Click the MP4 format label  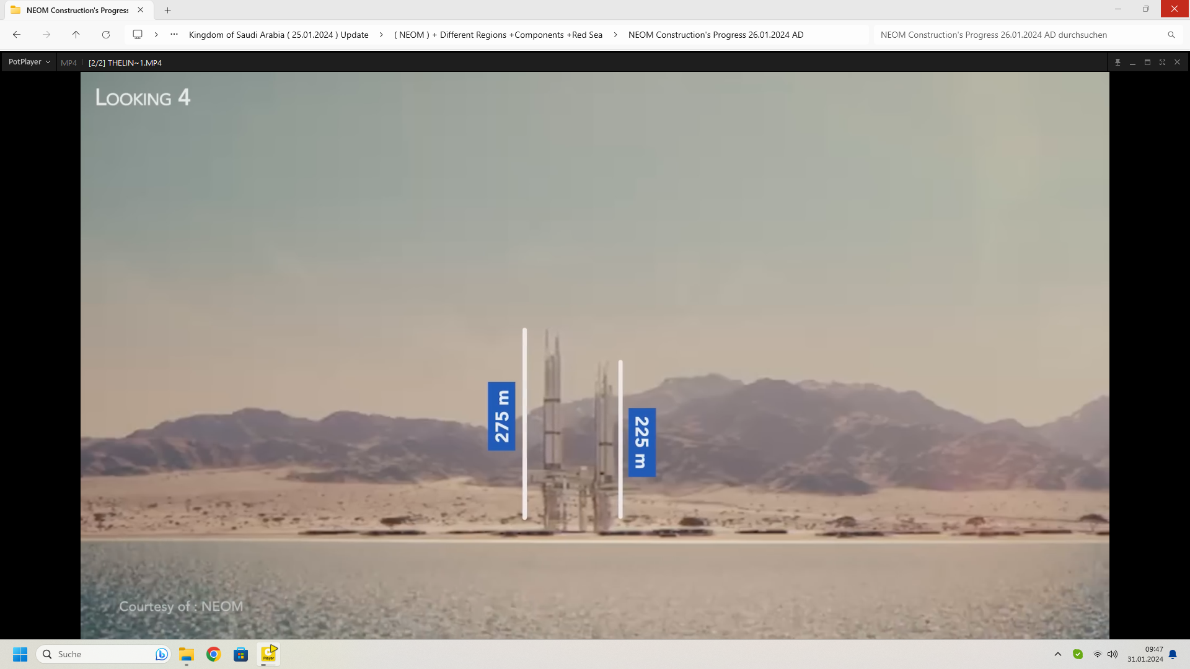69,63
